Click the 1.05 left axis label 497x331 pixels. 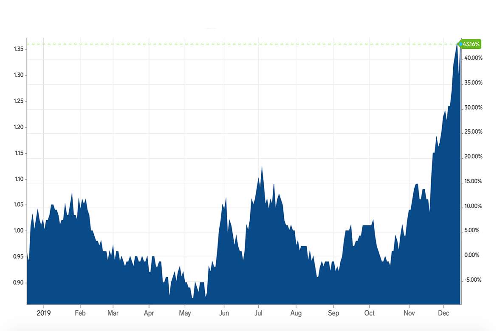(x=18, y=205)
